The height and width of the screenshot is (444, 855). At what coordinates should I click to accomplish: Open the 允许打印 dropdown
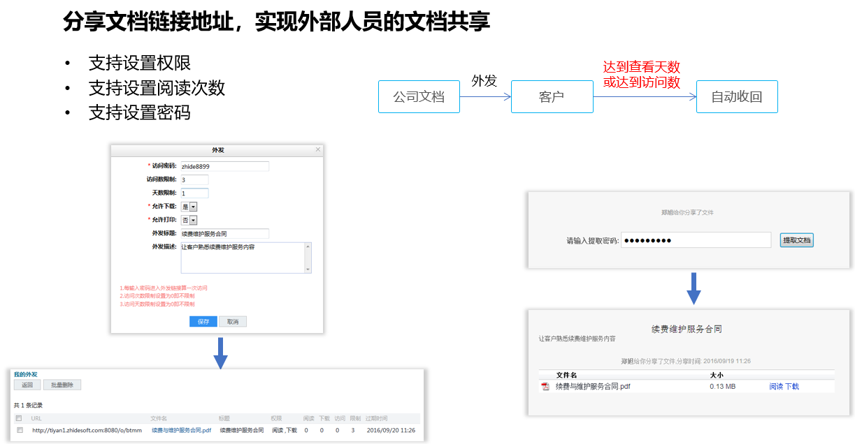tap(189, 221)
